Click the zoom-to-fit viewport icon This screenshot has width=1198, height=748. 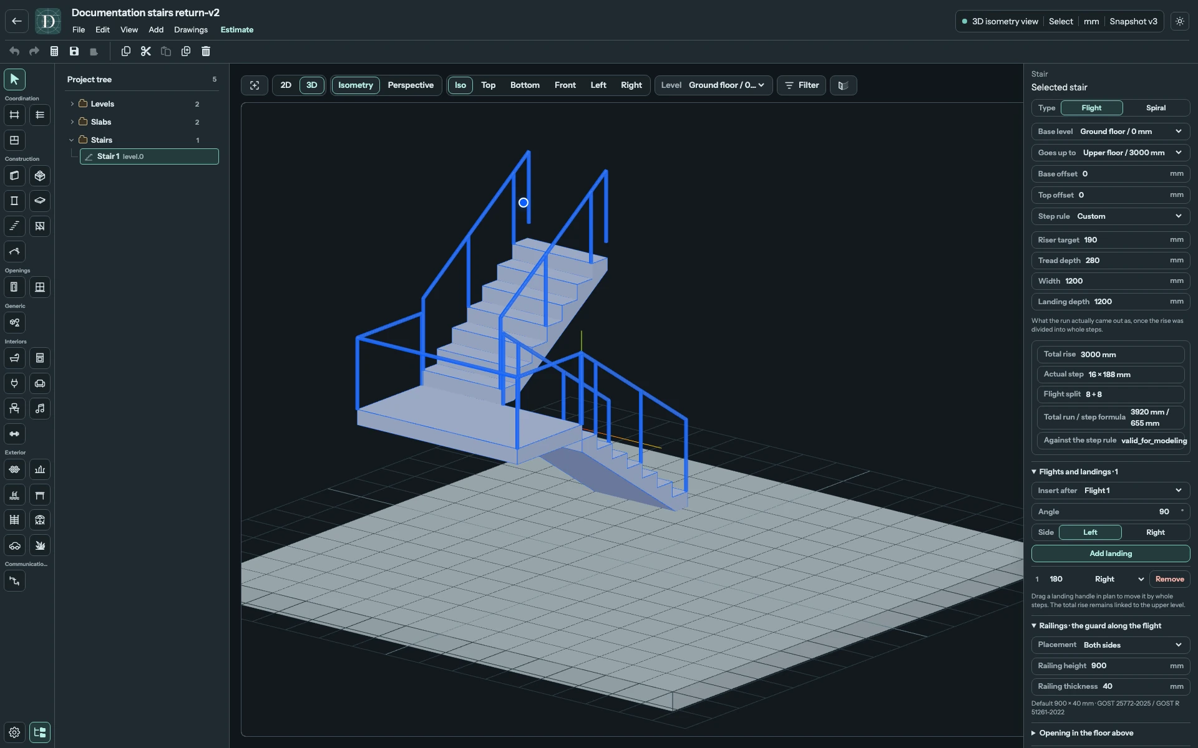coord(255,85)
